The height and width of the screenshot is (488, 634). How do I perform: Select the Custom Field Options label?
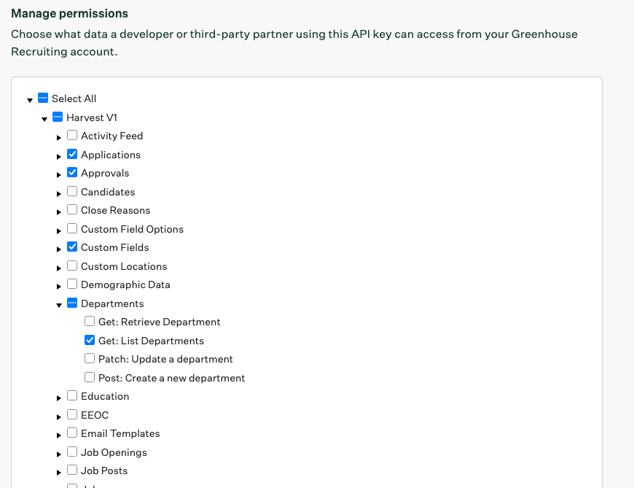132,229
